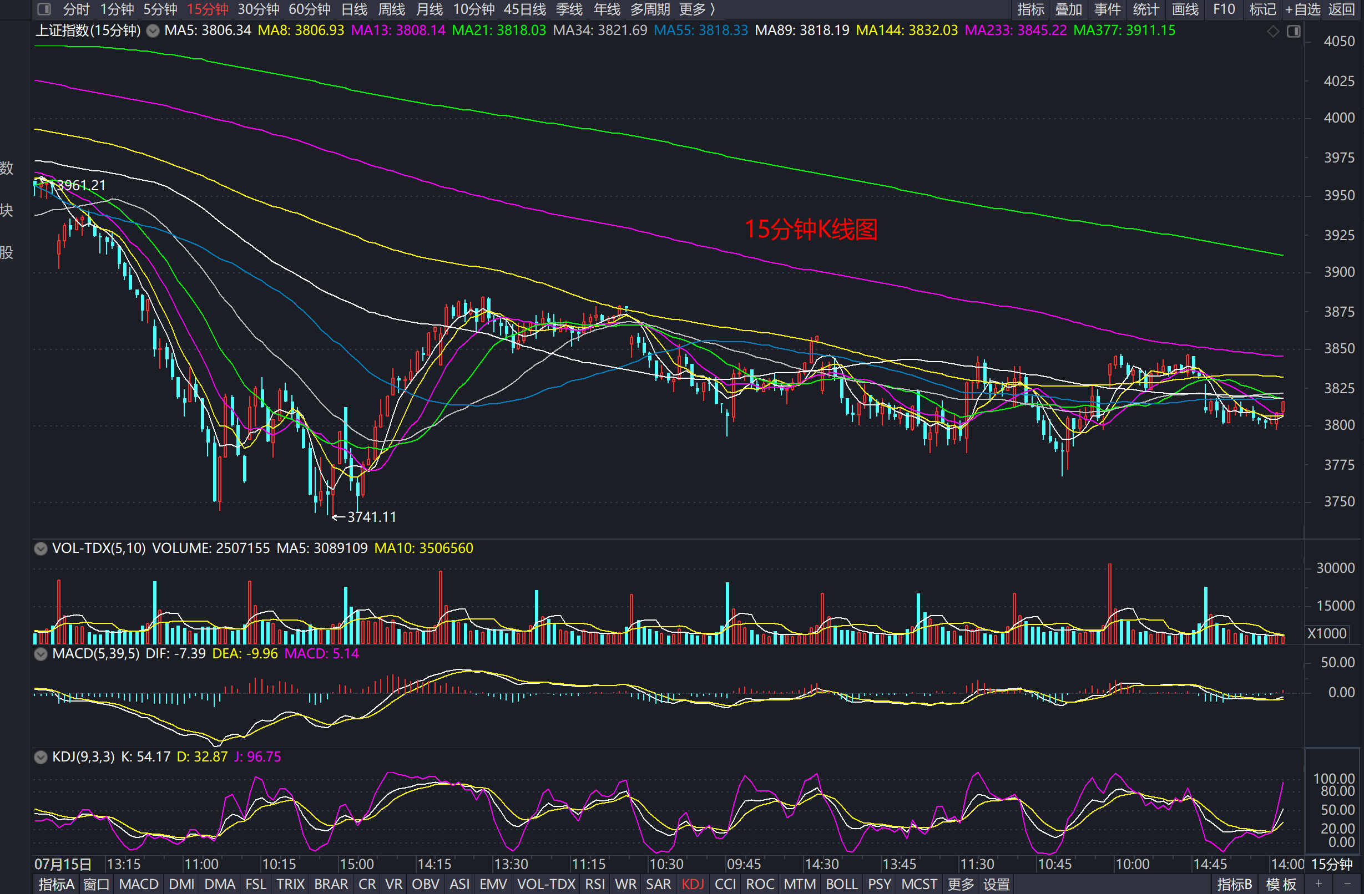Viewport: 1364px width, 894px height.
Task: Open the 多周期 multi-period view
Action: click(650, 9)
